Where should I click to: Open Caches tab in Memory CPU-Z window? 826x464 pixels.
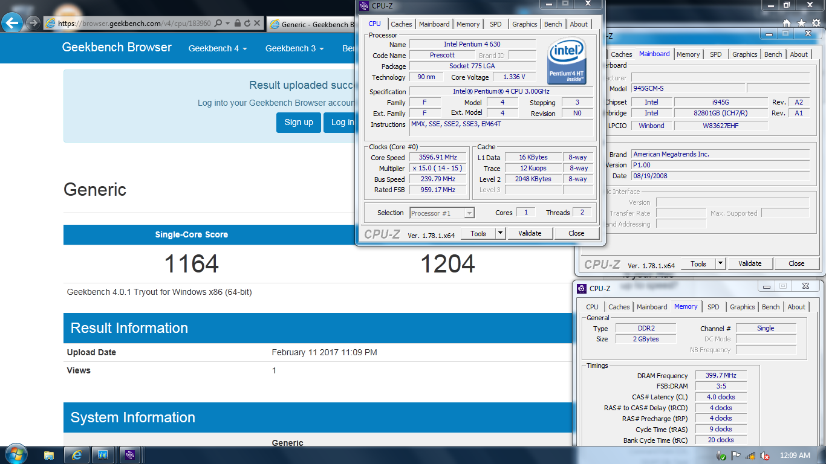pyautogui.click(x=619, y=307)
